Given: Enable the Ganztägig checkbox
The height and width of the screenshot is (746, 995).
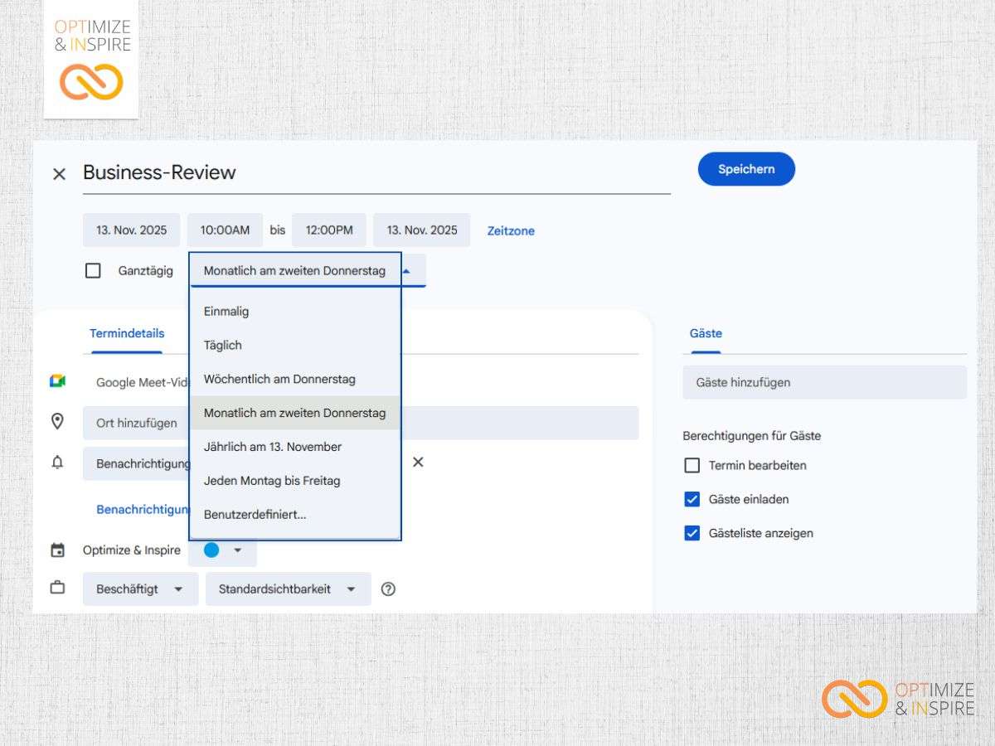Looking at the screenshot, I should tap(94, 270).
